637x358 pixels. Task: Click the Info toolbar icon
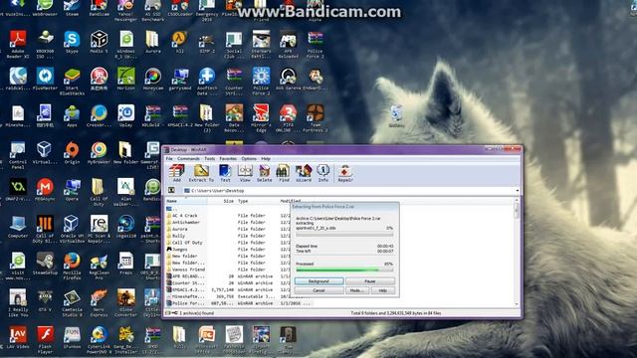pos(322,173)
